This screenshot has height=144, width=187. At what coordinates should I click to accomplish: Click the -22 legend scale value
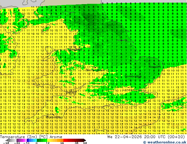17,143
